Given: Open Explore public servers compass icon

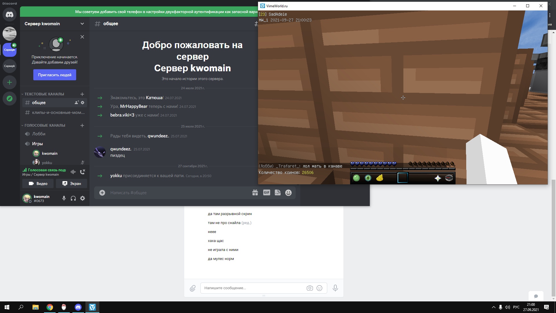Looking at the screenshot, I should tap(10, 99).
